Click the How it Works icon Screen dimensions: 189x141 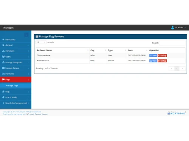point(3,97)
